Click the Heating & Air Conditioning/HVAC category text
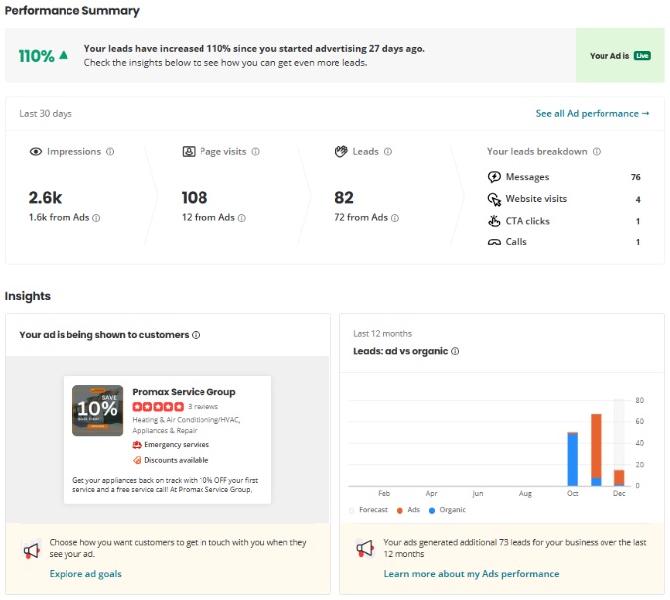Viewport: 670px width, 600px height. pos(187,420)
